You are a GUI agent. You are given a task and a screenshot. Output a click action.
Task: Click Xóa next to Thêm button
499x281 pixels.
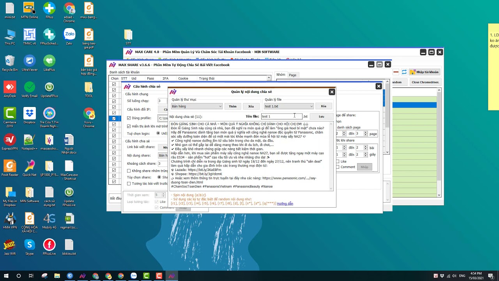click(x=251, y=106)
